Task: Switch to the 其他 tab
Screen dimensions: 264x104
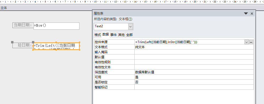Action: pos(121,35)
